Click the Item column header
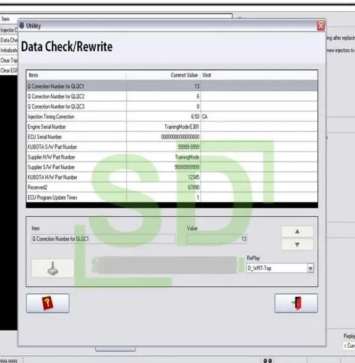 coord(77,76)
